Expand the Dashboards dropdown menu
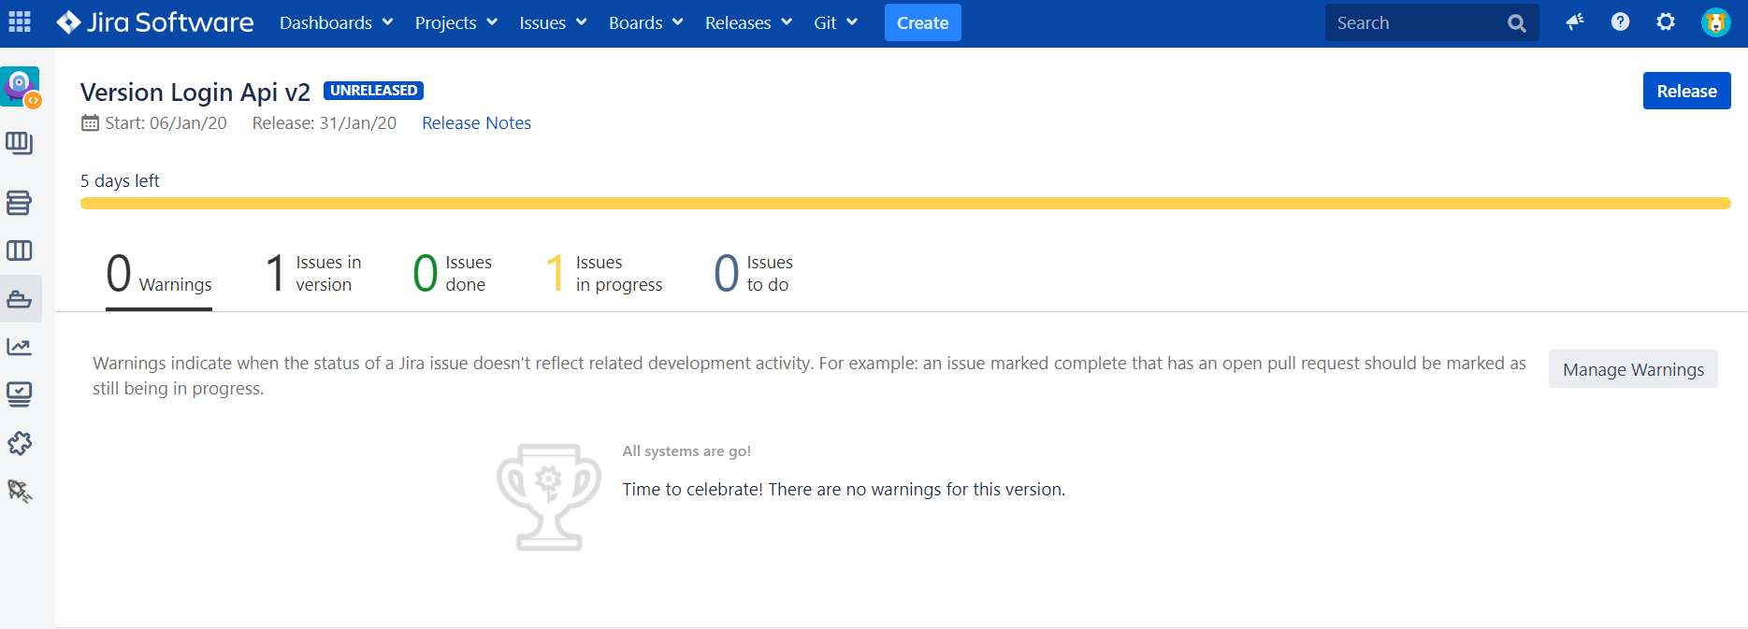Image resolution: width=1748 pixels, height=629 pixels. coord(336,22)
